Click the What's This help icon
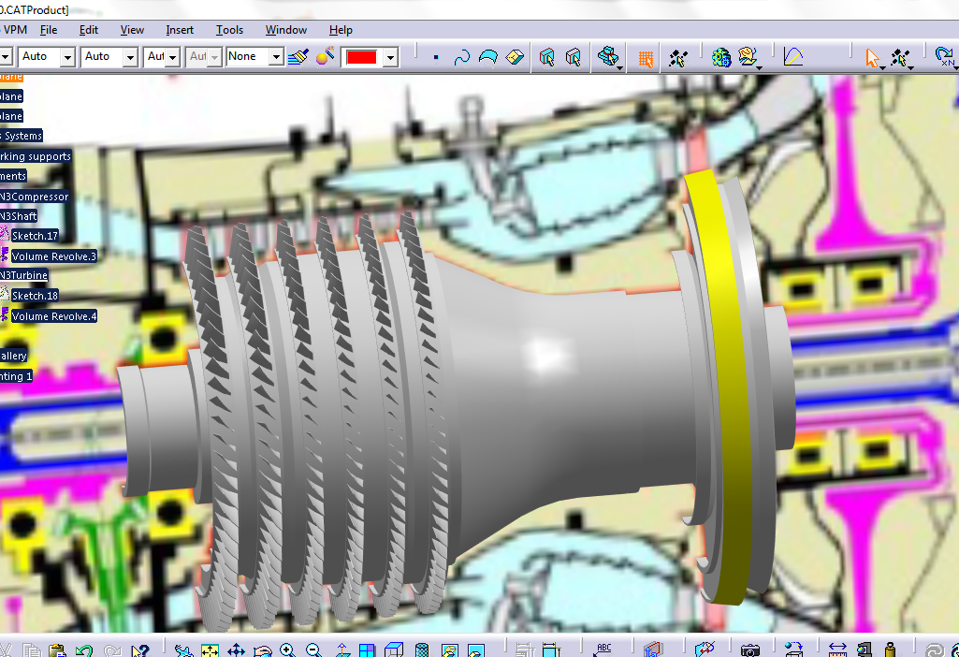The width and height of the screenshot is (959, 657). click(139, 650)
